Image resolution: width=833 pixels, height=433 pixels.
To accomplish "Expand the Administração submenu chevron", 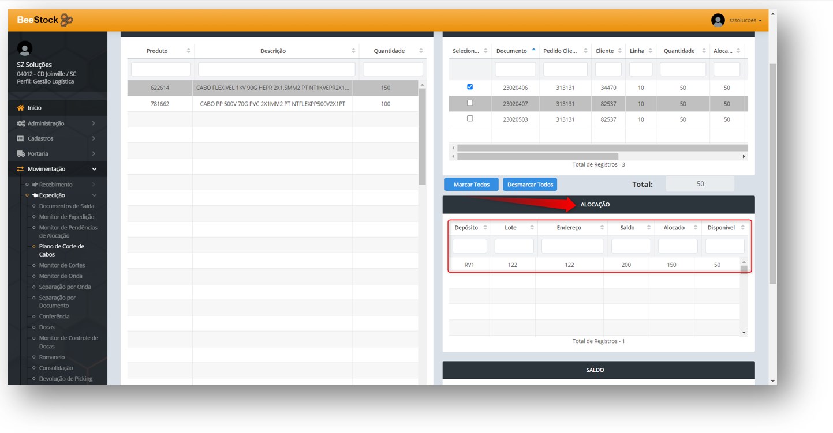I will point(94,123).
